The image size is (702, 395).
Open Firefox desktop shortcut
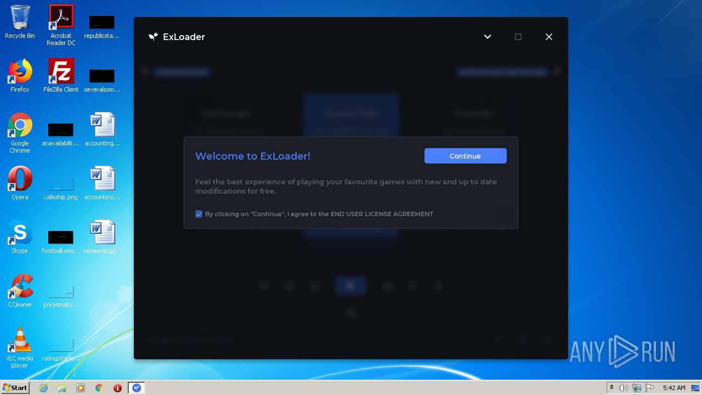click(x=20, y=76)
